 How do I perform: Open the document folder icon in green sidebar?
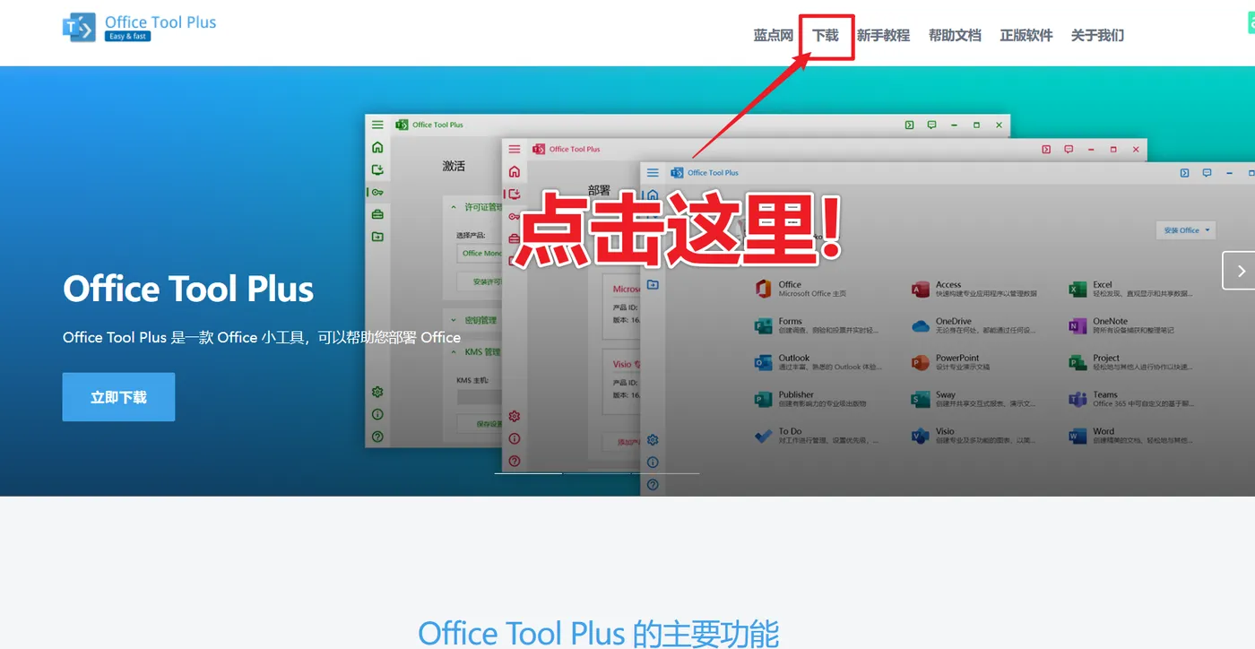(x=377, y=237)
